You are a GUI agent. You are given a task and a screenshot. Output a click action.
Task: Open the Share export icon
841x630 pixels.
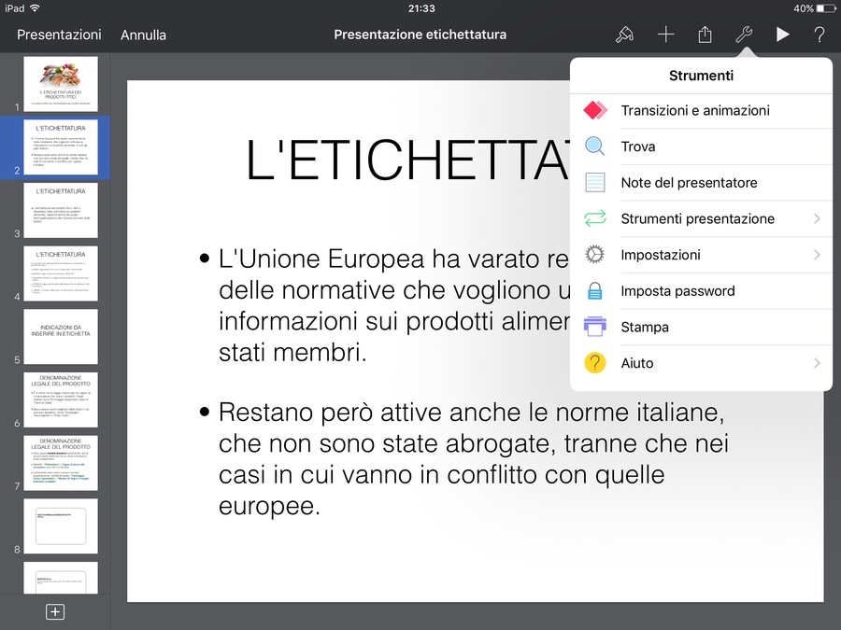tap(705, 35)
